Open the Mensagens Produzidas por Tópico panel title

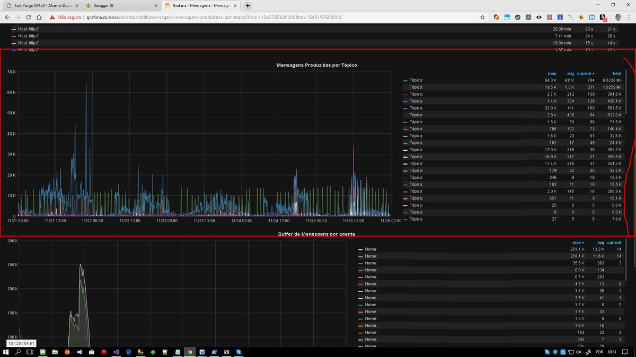tap(316, 65)
